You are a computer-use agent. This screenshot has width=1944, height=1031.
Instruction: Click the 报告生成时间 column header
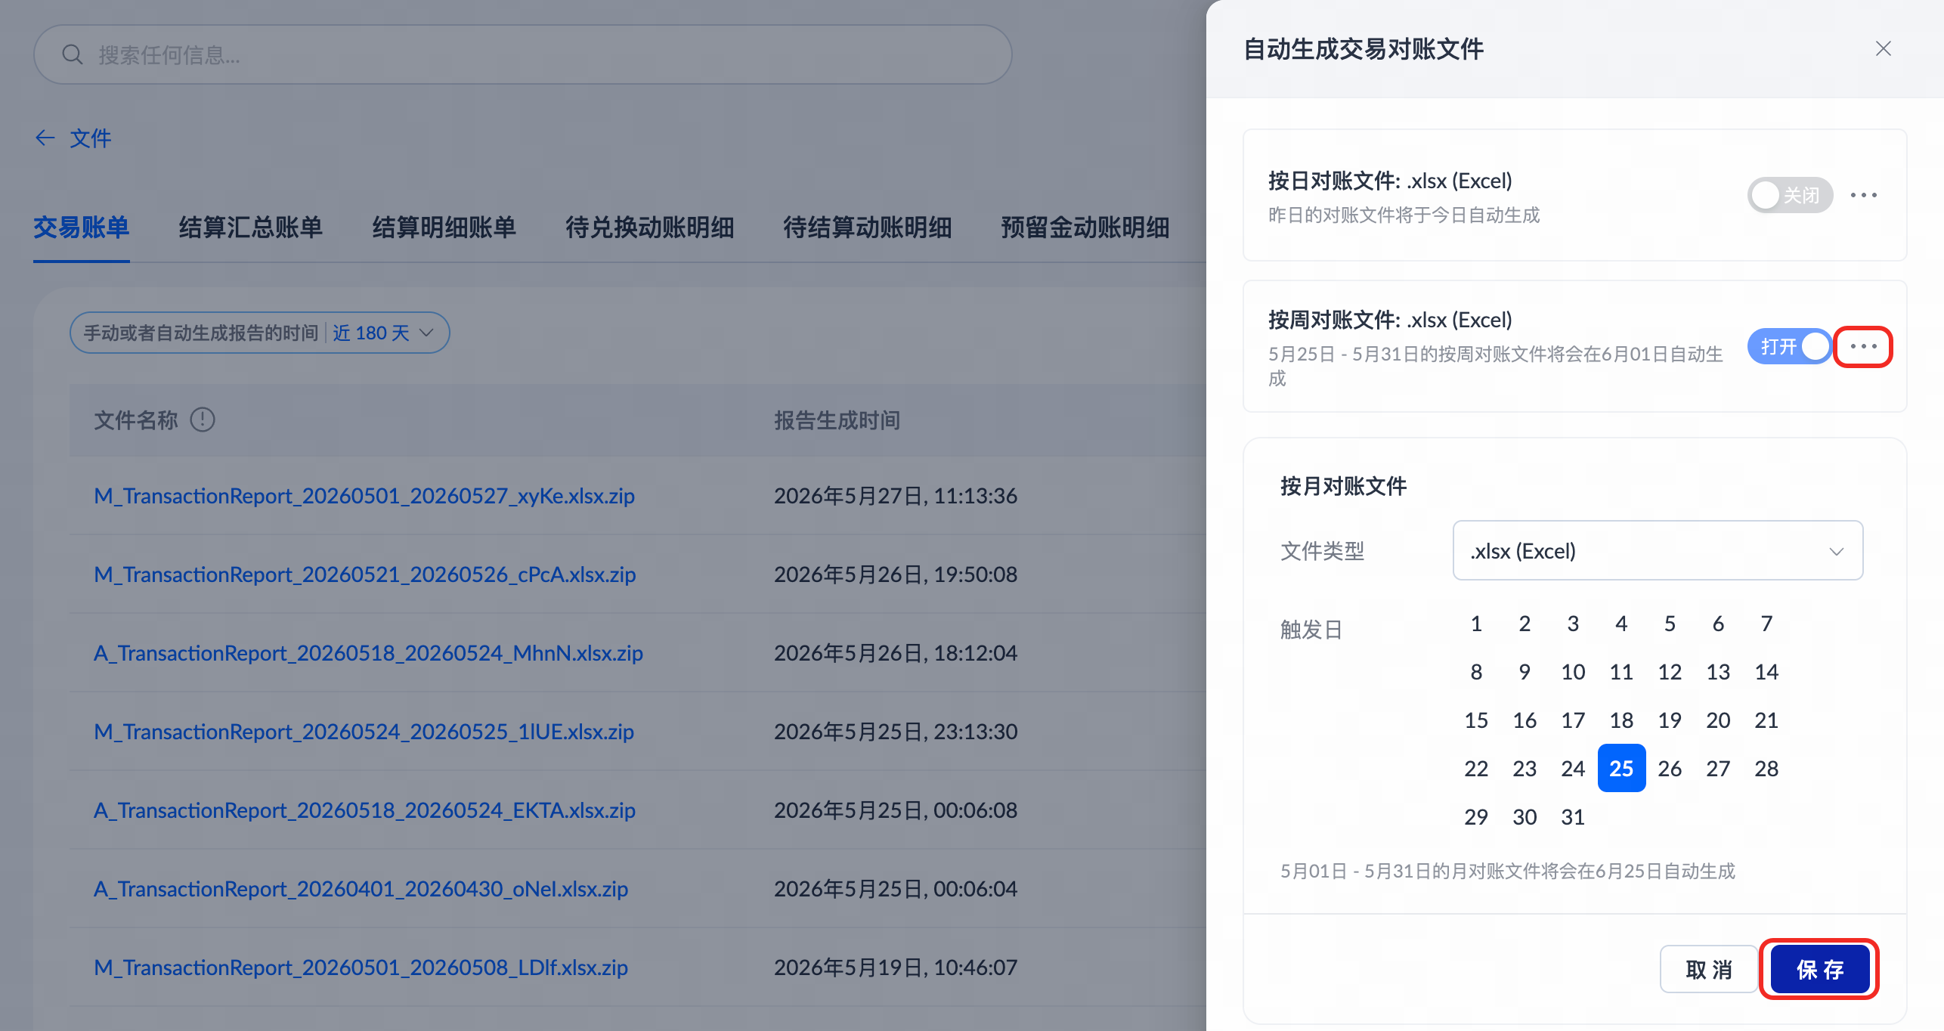[x=837, y=420]
